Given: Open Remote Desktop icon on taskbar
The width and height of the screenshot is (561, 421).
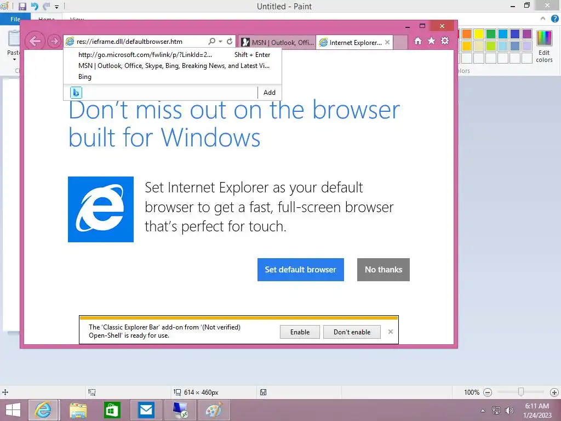Looking at the screenshot, I should coord(180,410).
